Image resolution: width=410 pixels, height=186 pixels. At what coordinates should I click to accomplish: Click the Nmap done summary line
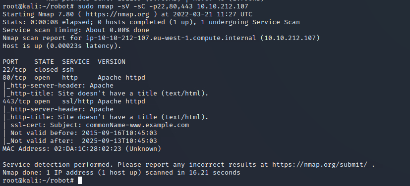[121, 173]
